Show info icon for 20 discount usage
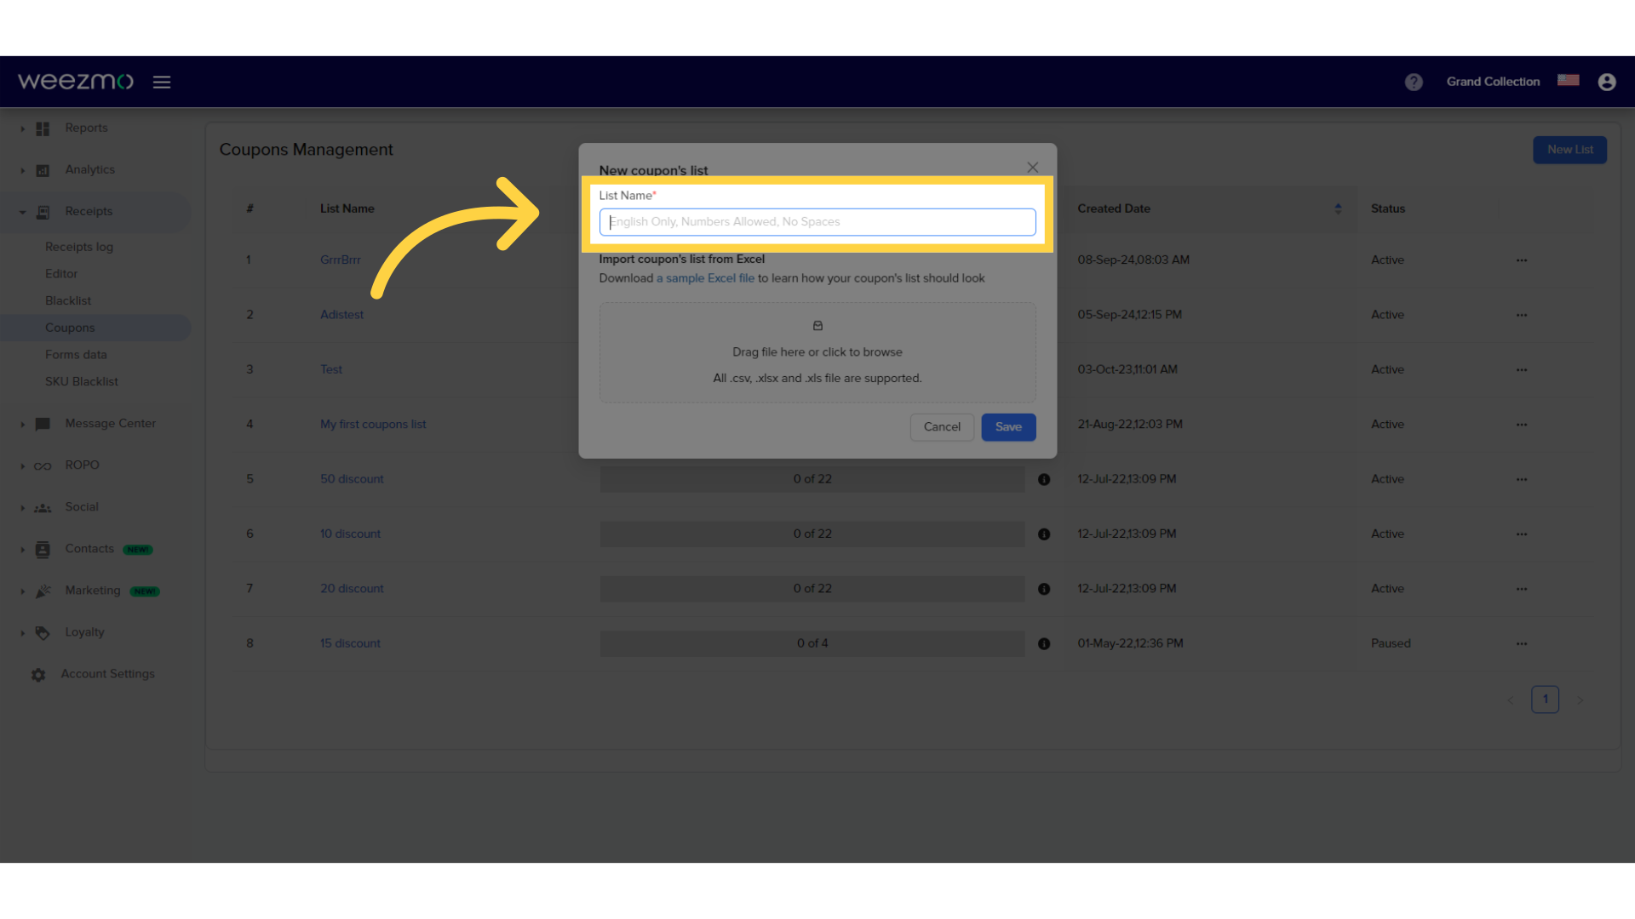Image resolution: width=1635 pixels, height=919 pixels. coord(1044,589)
